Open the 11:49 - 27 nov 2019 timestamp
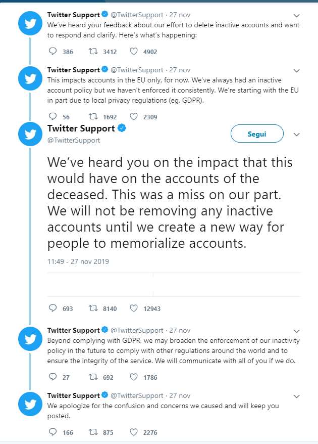 coord(78,262)
